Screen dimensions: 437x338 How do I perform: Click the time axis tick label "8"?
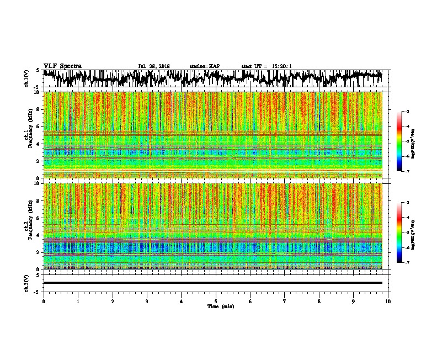[x=319, y=302]
